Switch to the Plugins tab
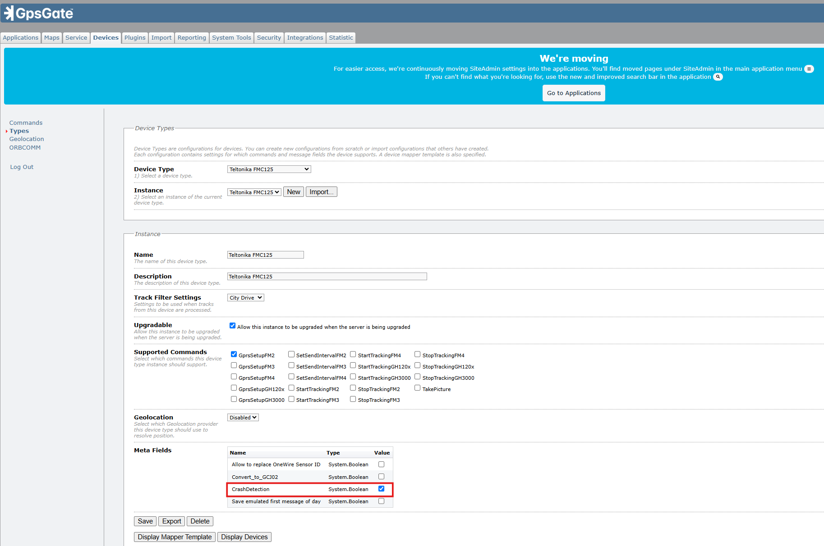 135,38
